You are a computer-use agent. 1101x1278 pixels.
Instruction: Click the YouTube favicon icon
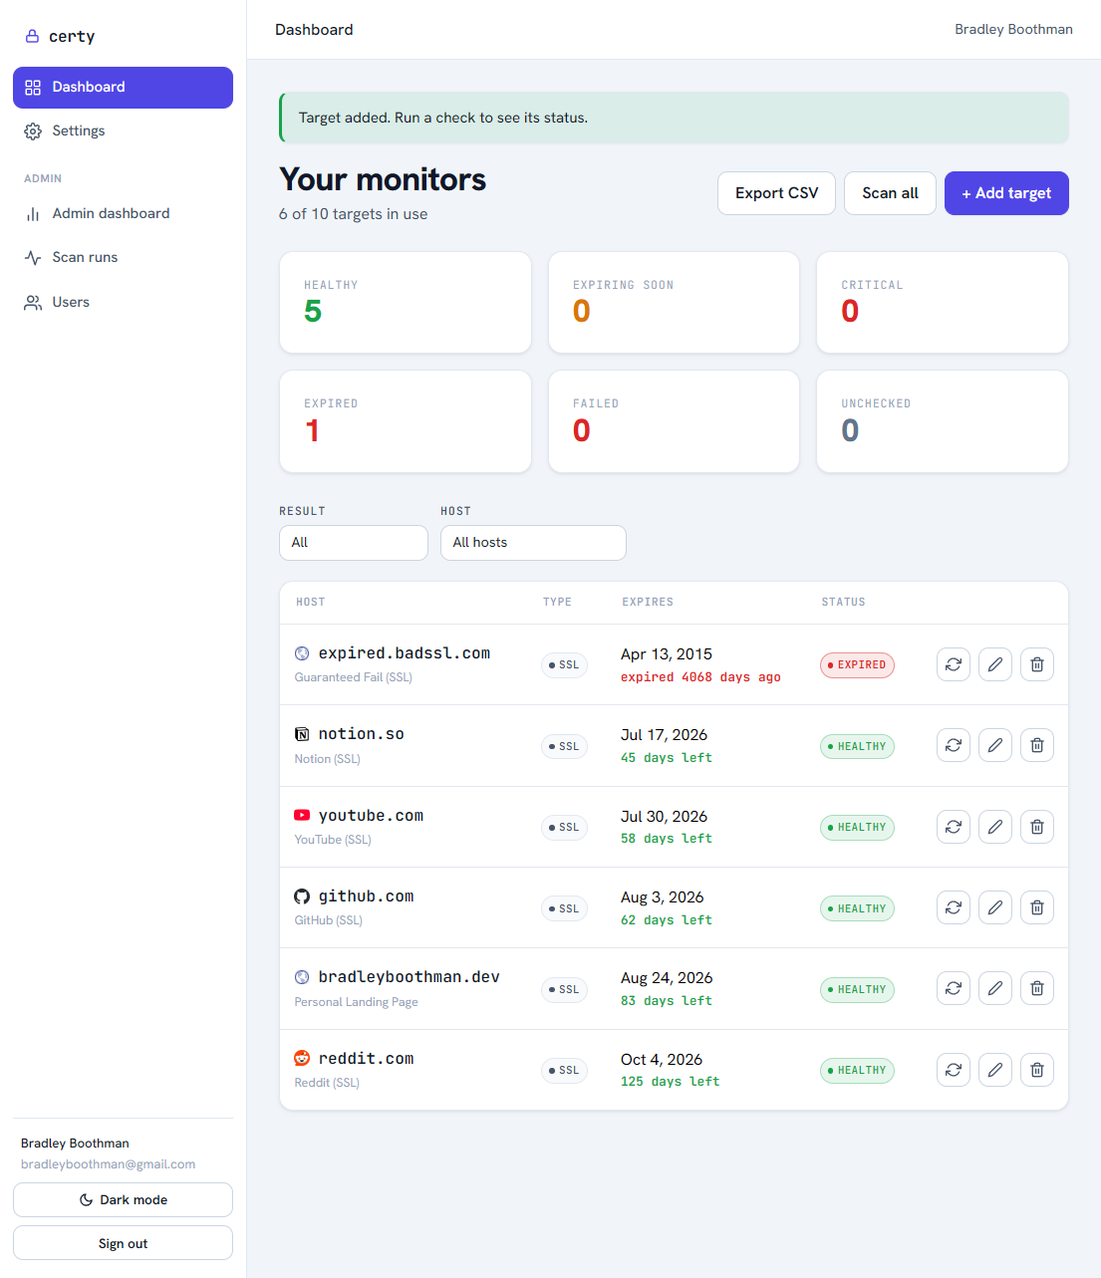point(302,815)
